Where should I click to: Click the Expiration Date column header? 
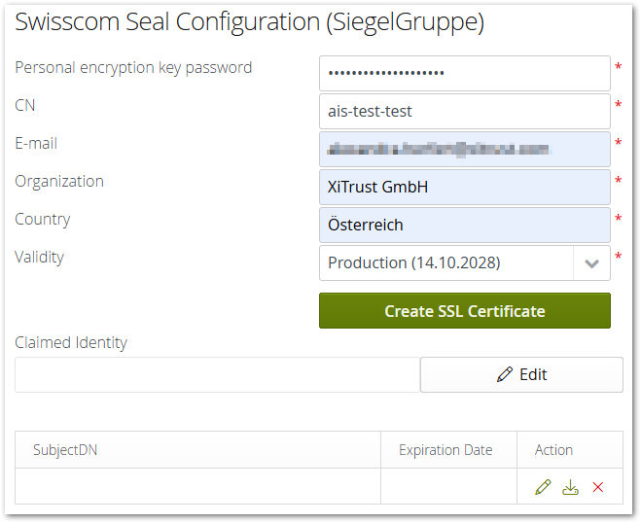(445, 450)
